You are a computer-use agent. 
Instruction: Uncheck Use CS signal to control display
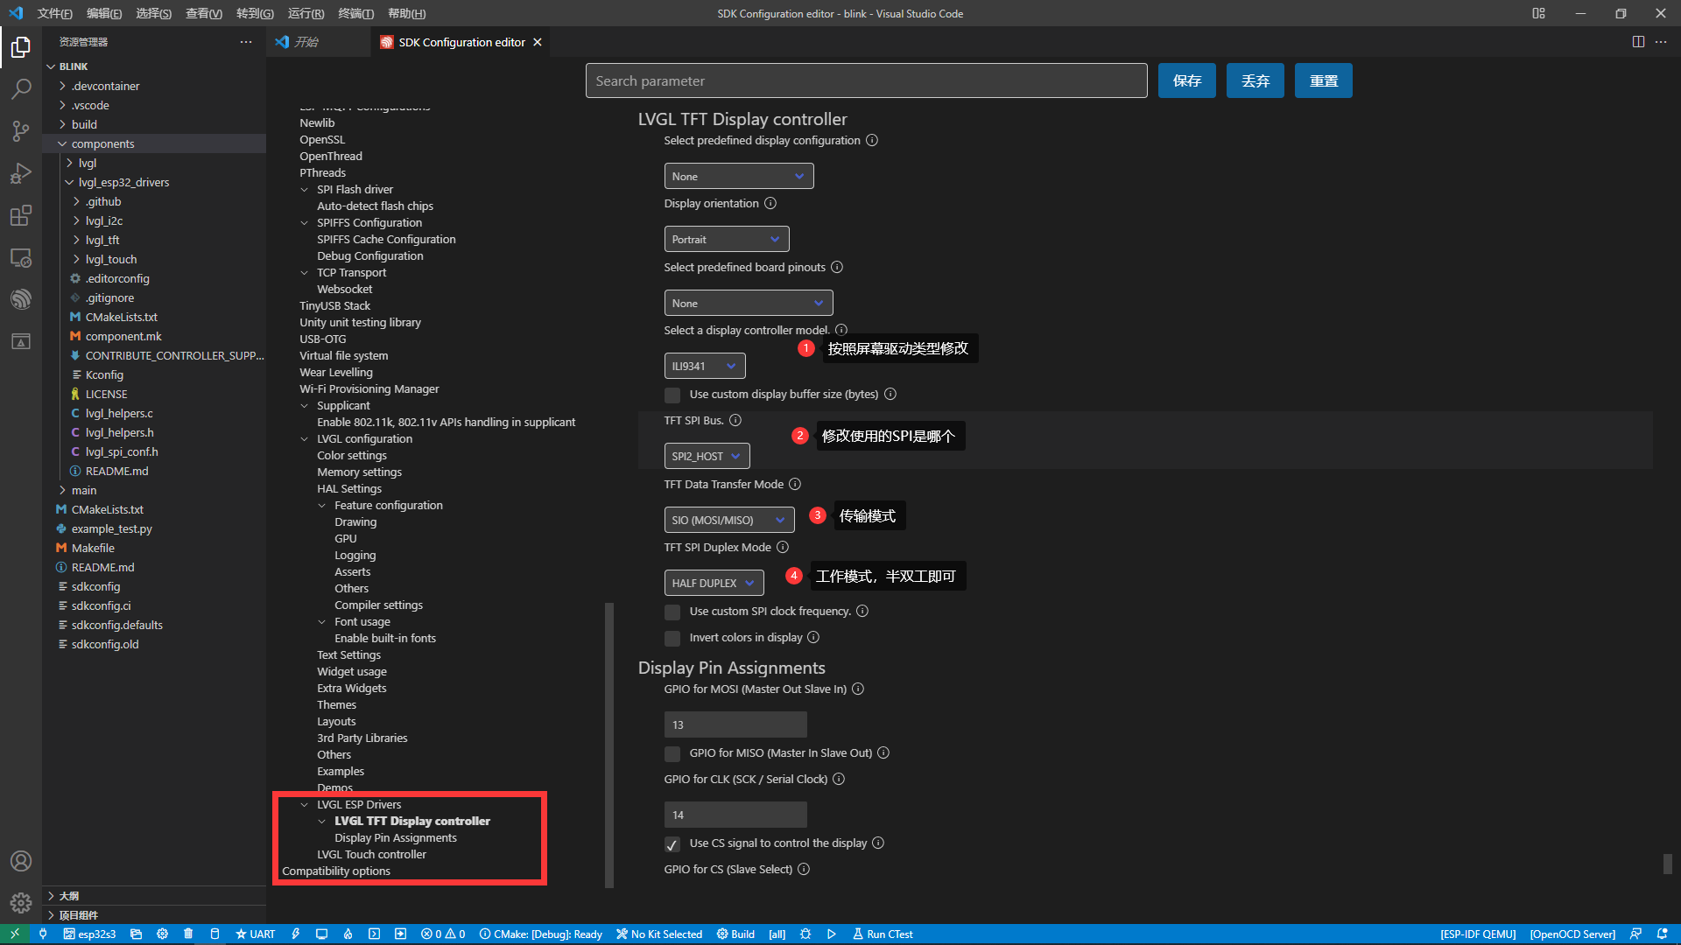coord(672,843)
